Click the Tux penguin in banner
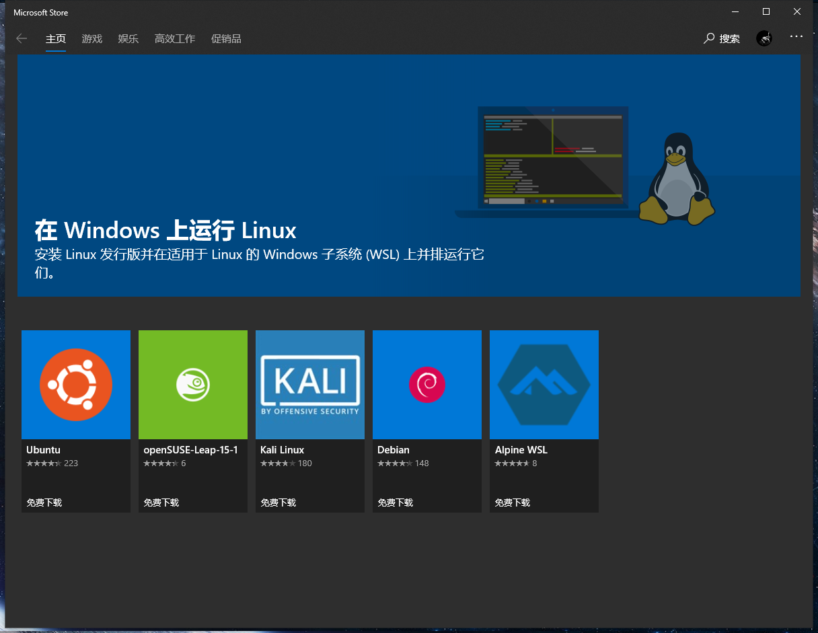This screenshot has width=818, height=633. pyautogui.click(x=677, y=178)
